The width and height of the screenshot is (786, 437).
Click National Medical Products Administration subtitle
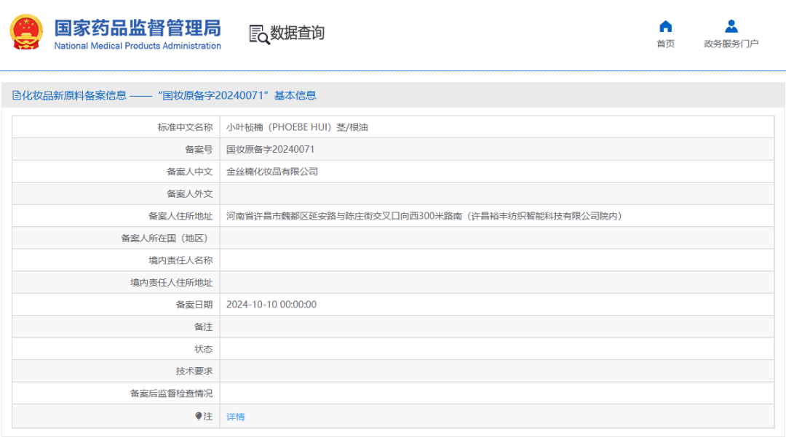pyautogui.click(x=138, y=46)
